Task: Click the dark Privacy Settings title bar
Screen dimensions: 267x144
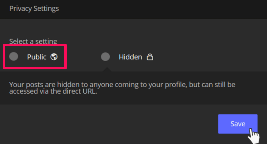Action: [x=156, y=9]
